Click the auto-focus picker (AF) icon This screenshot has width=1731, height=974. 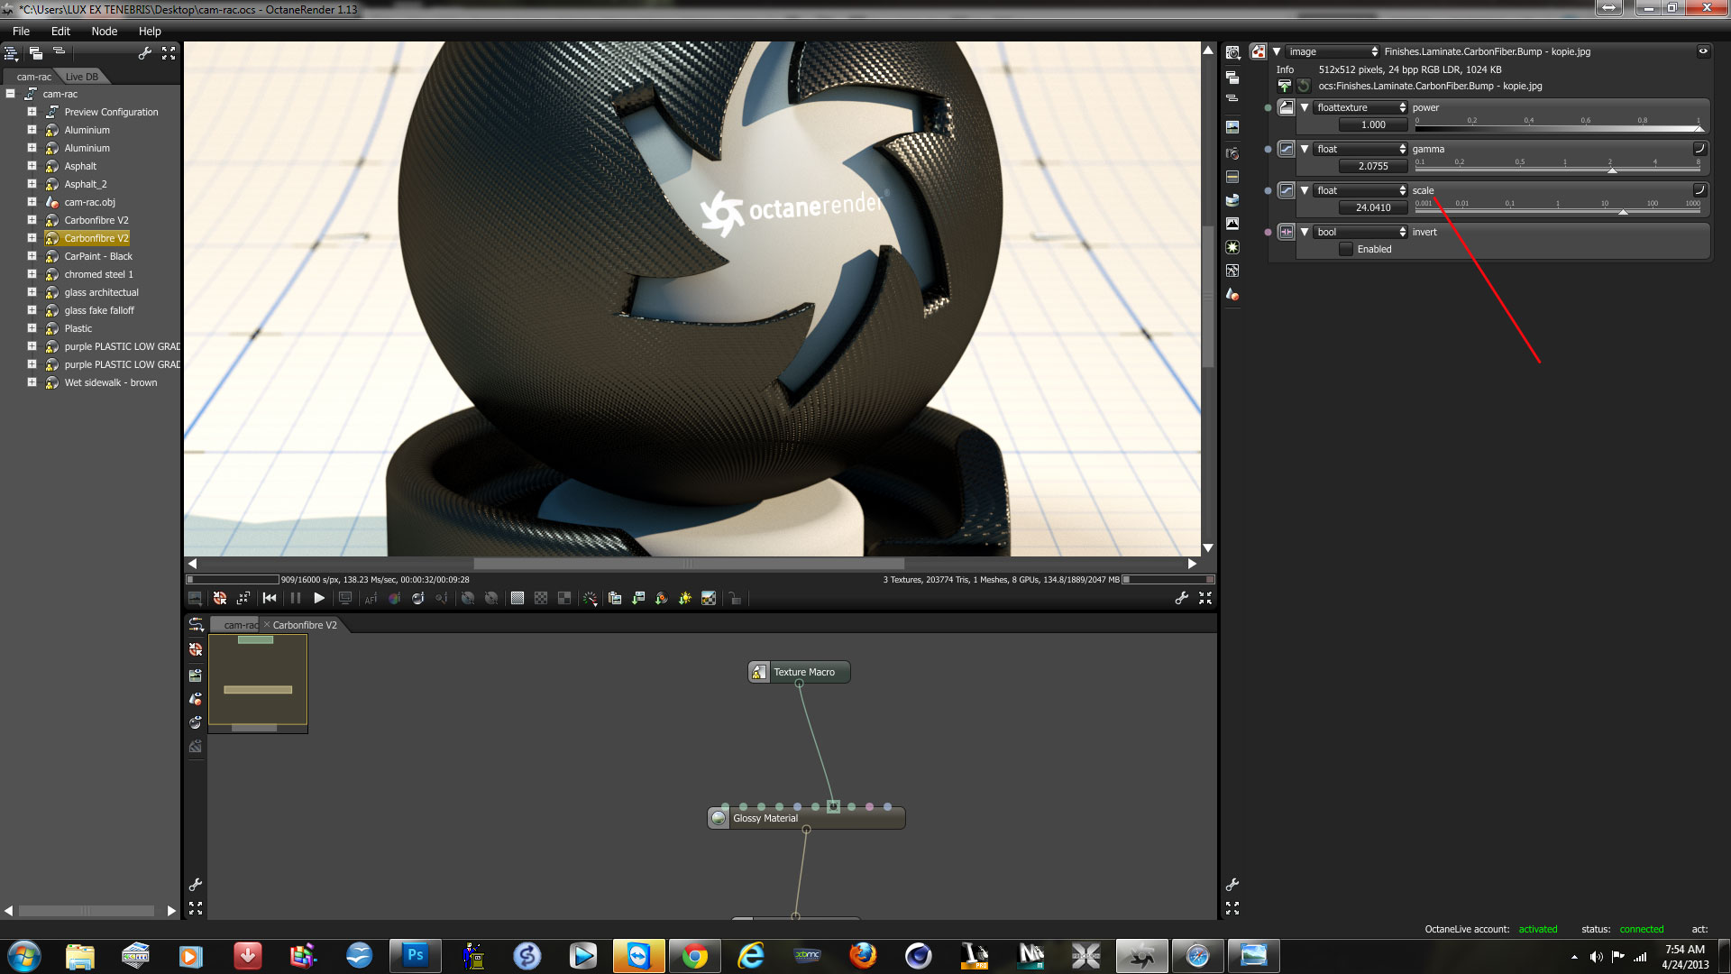[x=371, y=598]
